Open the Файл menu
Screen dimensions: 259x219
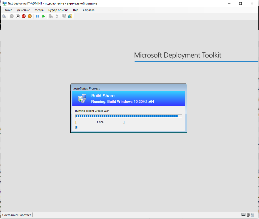coord(9,10)
